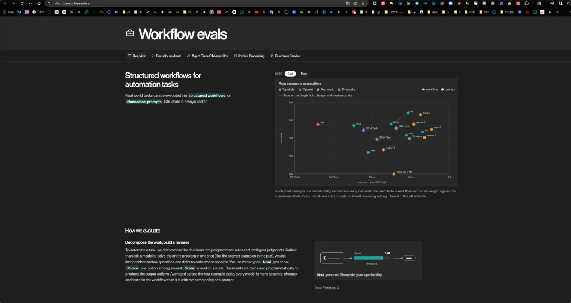Screen dimensions: 571x303
Task: Toggle the Fireworks legend entry
Action: [x=347, y=89]
